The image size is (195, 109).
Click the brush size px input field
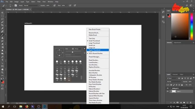pyautogui.click(x=78, y=49)
